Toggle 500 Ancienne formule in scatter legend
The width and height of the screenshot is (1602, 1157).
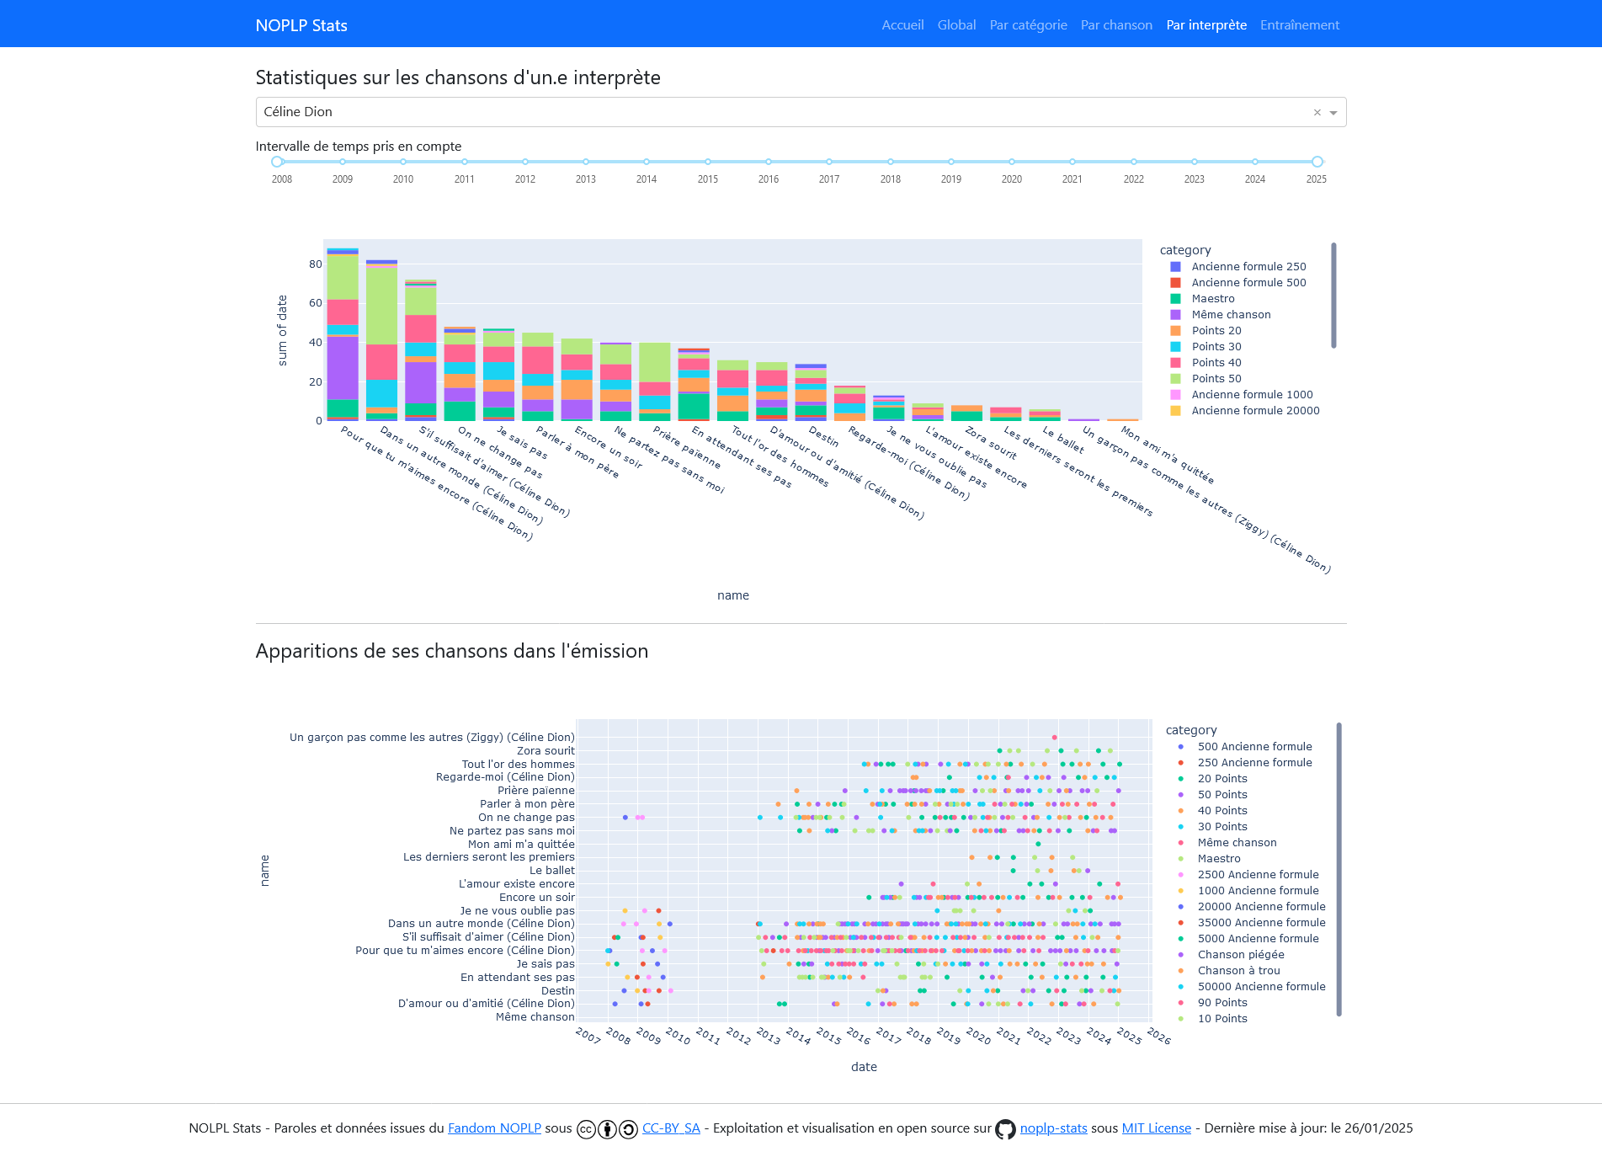click(1244, 747)
